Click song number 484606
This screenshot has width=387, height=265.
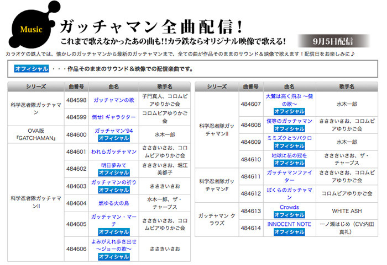click(76, 249)
